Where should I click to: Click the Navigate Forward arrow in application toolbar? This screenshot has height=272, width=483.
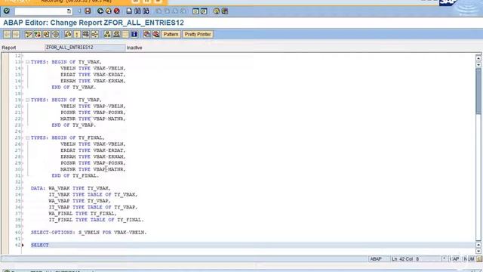click(16, 34)
